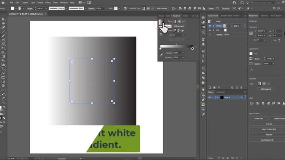Toggle visibility eye for Fill in Appearance panel
The height and width of the screenshot is (160, 285).
coord(210,30)
